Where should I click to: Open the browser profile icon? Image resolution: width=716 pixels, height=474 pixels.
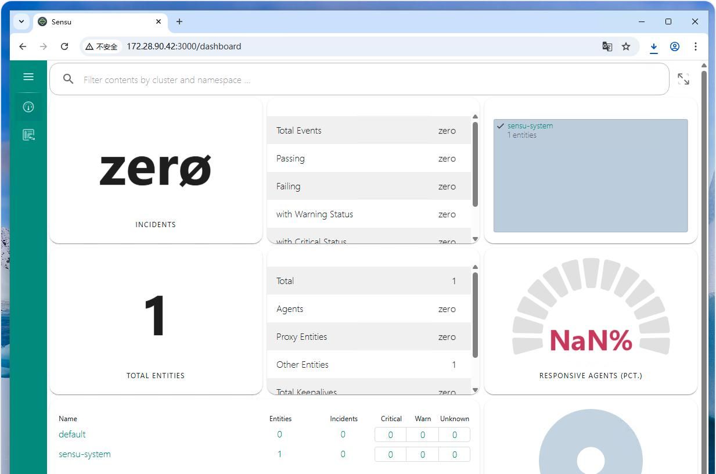tap(675, 46)
